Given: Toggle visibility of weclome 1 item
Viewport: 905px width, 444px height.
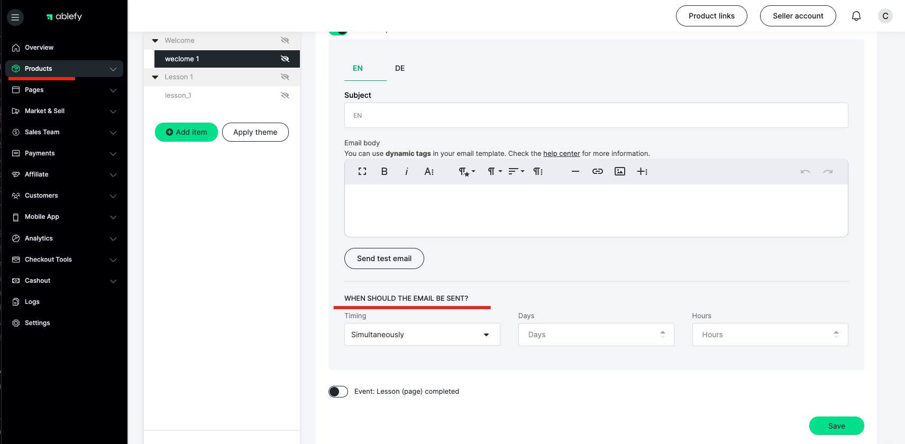Looking at the screenshot, I should tap(285, 59).
